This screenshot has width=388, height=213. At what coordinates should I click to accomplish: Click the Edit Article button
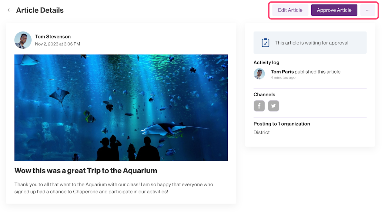290,10
